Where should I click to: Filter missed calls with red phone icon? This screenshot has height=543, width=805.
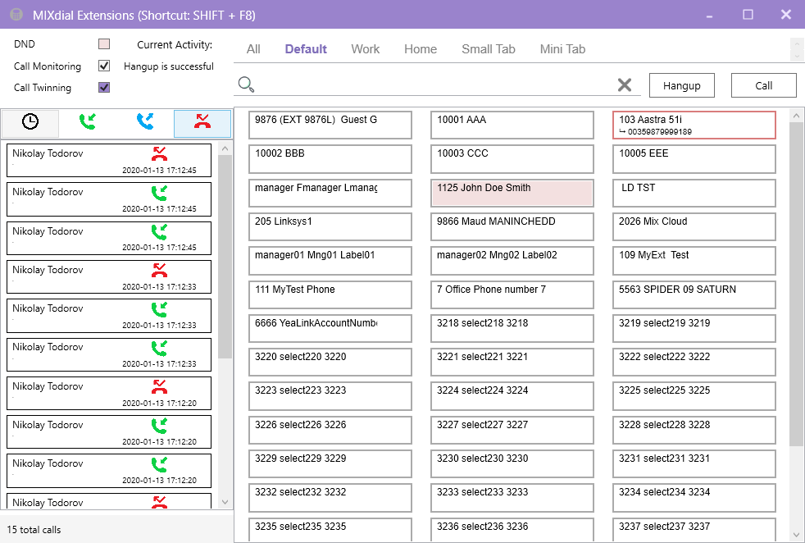[x=202, y=123]
